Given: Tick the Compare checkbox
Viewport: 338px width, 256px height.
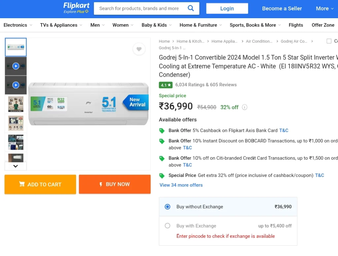Looking at the screenshot, I should point(329,41).
